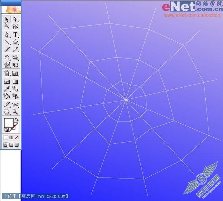Select the Type tool

click(x=15, y=35)
